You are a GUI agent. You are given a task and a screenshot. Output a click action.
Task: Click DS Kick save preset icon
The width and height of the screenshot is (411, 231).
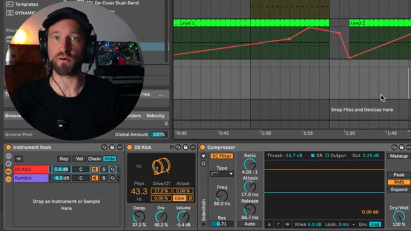coord(186,148)
